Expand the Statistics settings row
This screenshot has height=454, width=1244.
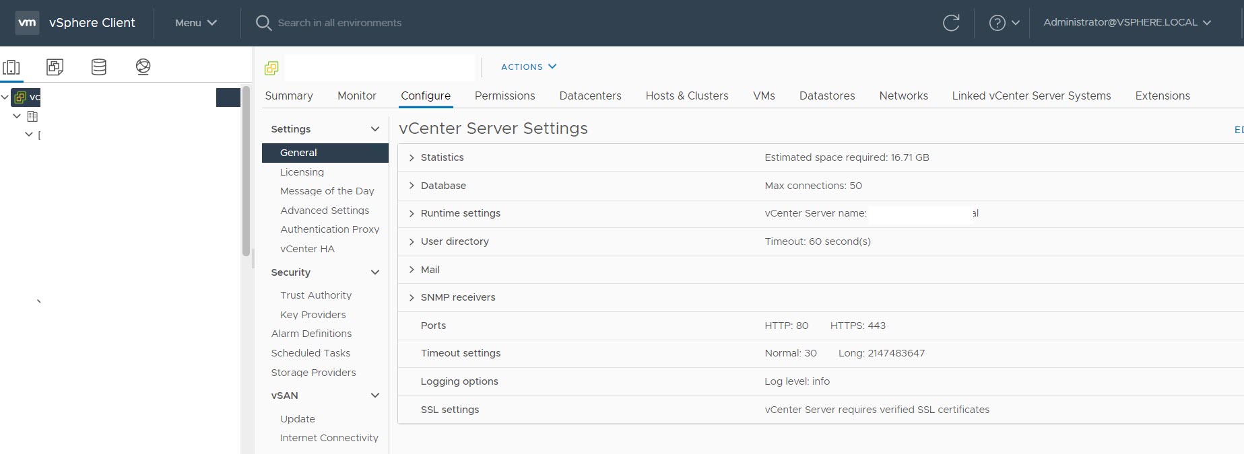coord(412,157)
